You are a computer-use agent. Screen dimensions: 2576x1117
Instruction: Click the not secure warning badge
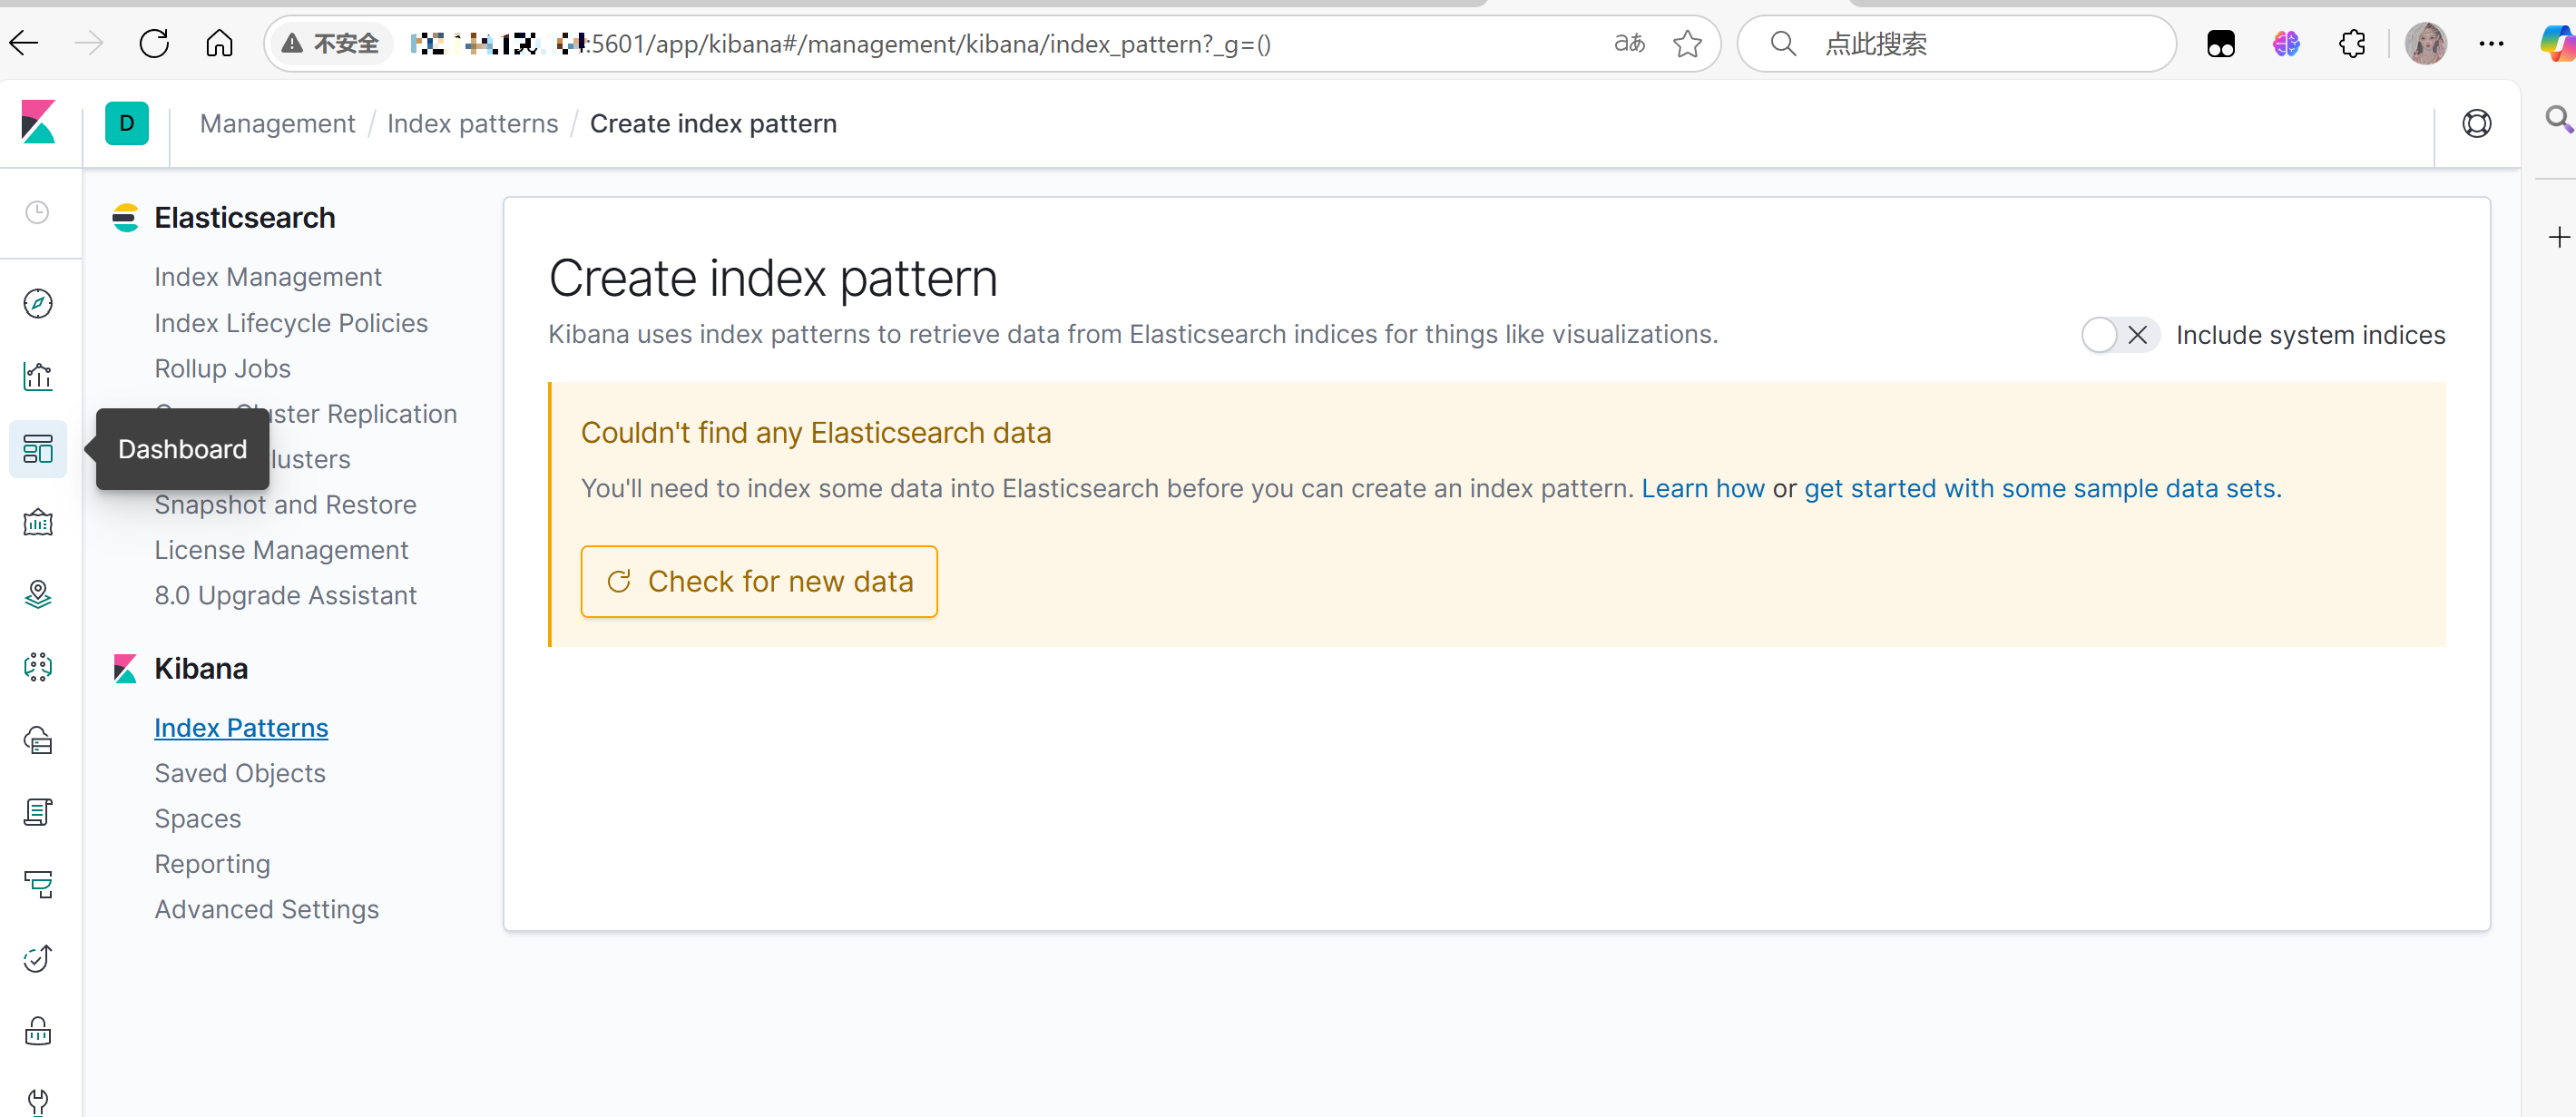[330, 43]
